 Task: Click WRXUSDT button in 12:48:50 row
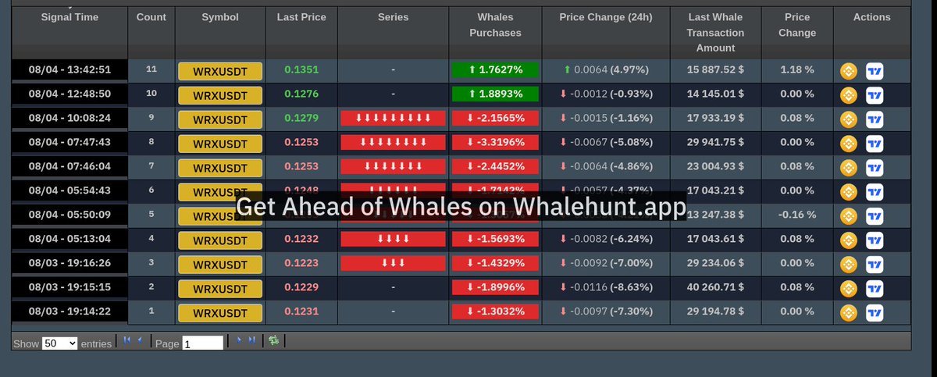tap(220, 96)
